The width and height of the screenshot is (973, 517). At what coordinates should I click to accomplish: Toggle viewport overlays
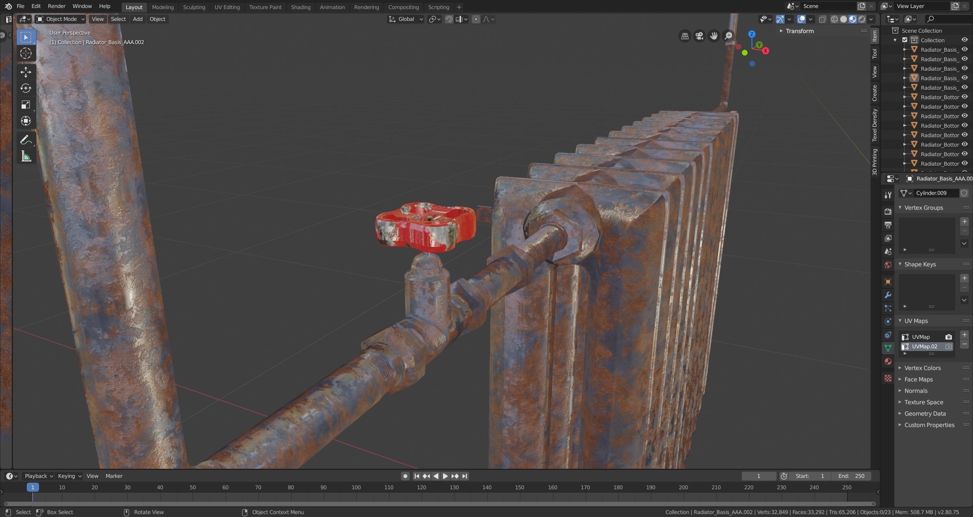(801, 19)
